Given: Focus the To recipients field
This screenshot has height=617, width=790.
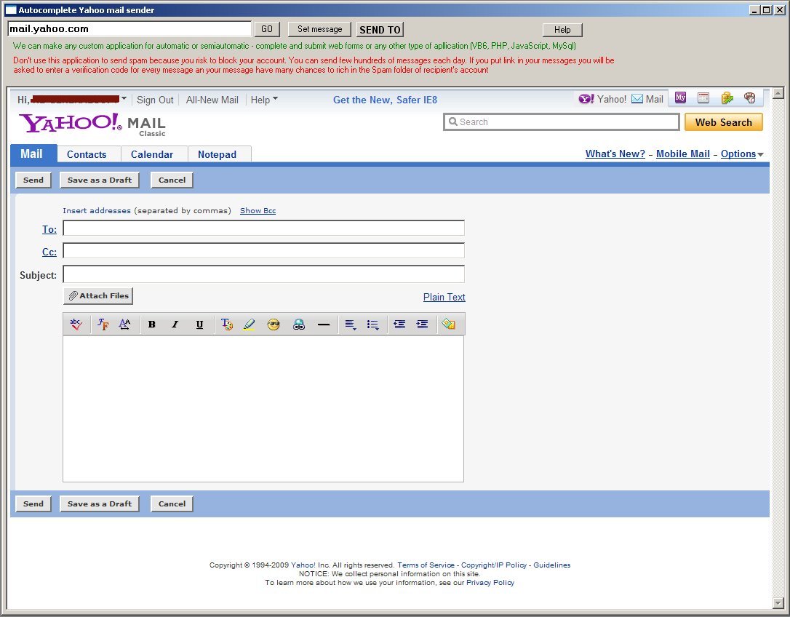Looking at the screenshot, I should 263,228.
